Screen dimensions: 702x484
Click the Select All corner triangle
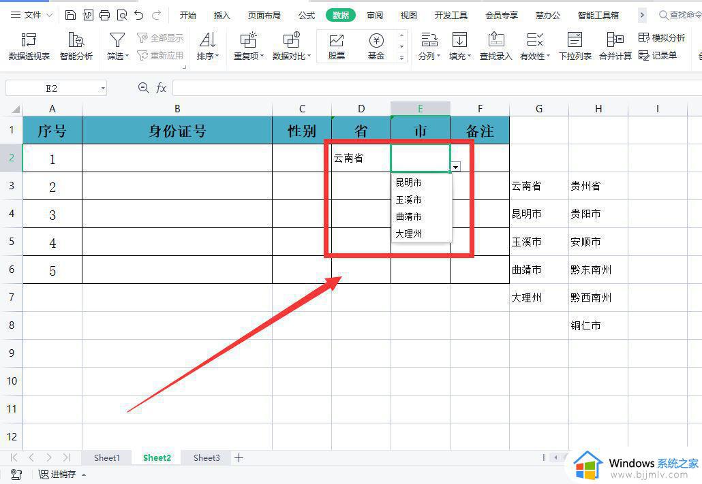tap(15, 109)
